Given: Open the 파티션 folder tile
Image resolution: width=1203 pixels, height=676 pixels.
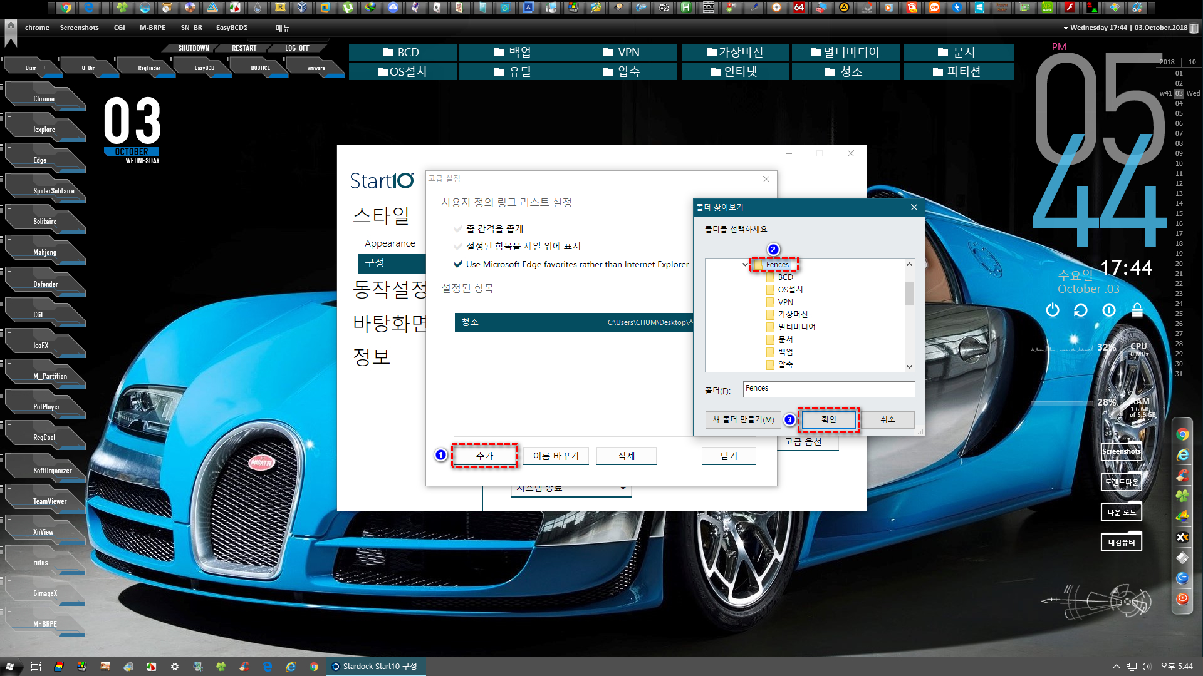Looking at the screenshot, I should (x=958, y=71).
